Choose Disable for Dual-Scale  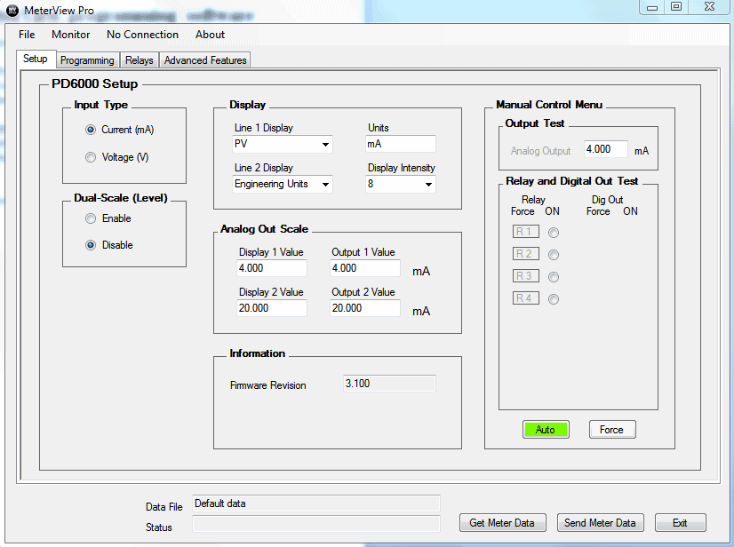(x=91, y=245)
